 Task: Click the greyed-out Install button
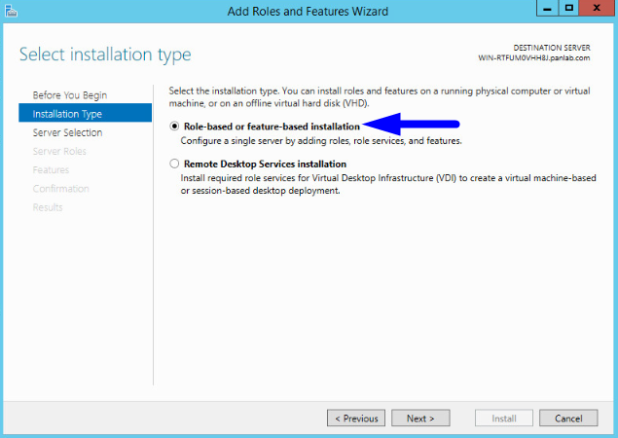(x=504, y=419)
